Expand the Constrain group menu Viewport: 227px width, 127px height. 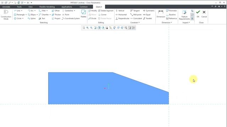(x=135, y=23)
